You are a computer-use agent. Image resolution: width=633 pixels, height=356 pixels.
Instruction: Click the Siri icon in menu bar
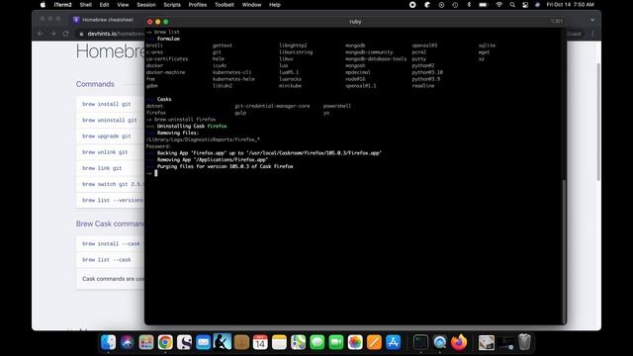click(537, 5)
